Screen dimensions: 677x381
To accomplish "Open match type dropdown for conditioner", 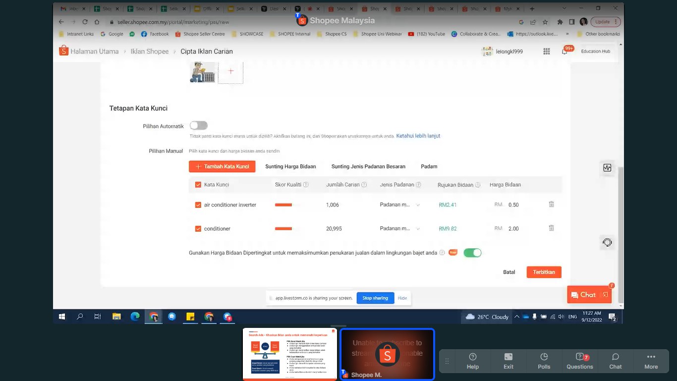I will click(x=400, y=229).
